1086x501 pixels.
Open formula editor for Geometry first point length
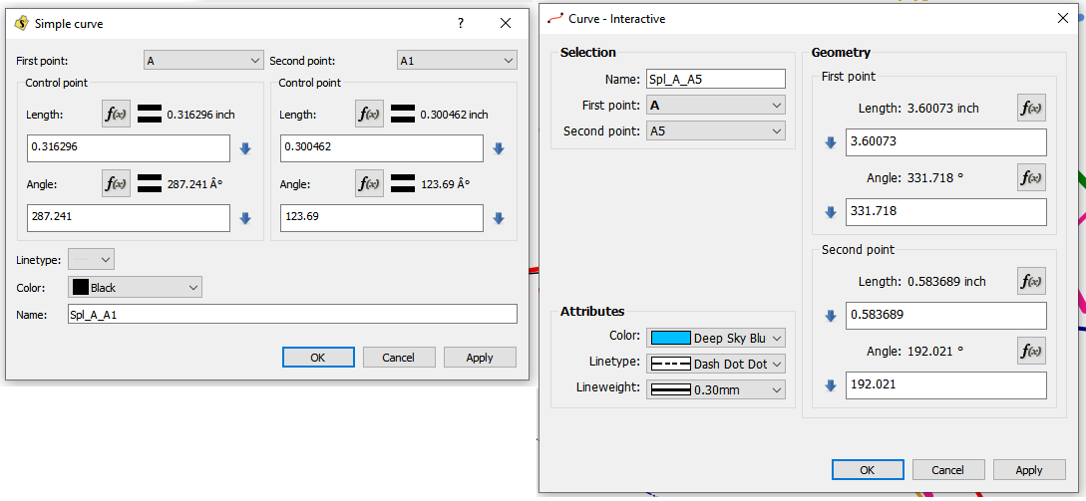1031,108
